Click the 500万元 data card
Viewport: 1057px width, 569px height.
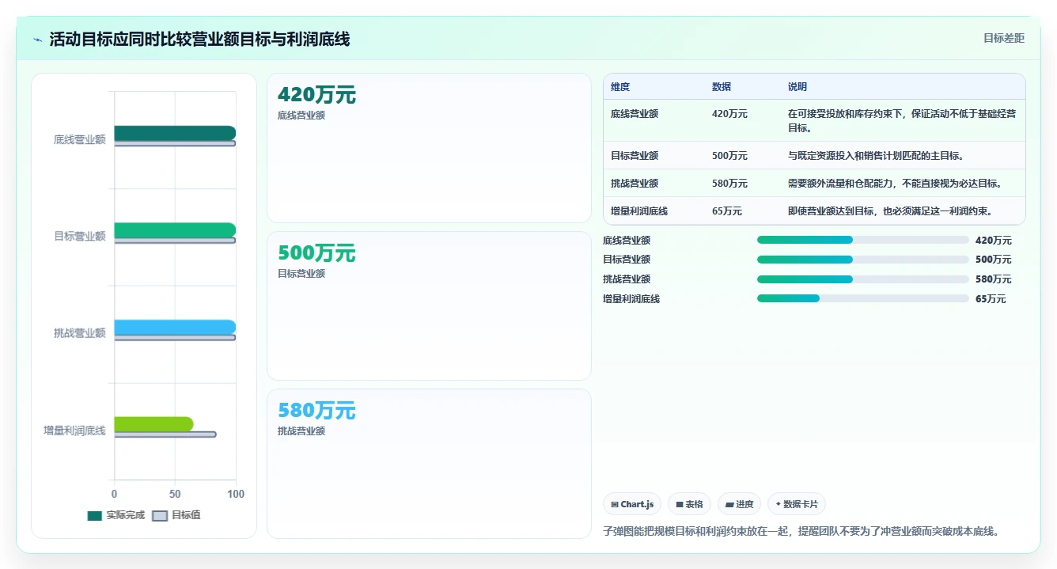(429, 305)
